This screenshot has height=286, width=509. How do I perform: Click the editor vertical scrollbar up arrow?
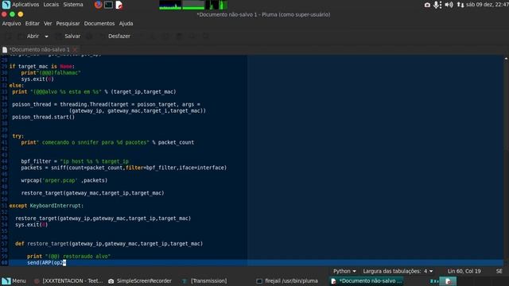click(x=506, y=58)
